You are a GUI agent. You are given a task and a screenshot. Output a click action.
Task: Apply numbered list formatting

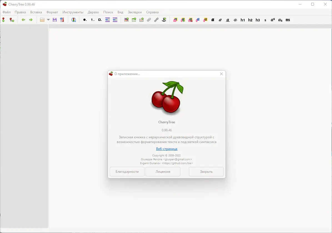coord(93,20)
